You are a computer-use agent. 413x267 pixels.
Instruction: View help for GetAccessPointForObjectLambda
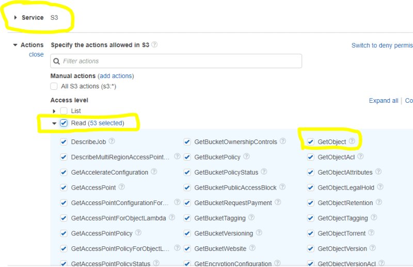tap(172, 217)
